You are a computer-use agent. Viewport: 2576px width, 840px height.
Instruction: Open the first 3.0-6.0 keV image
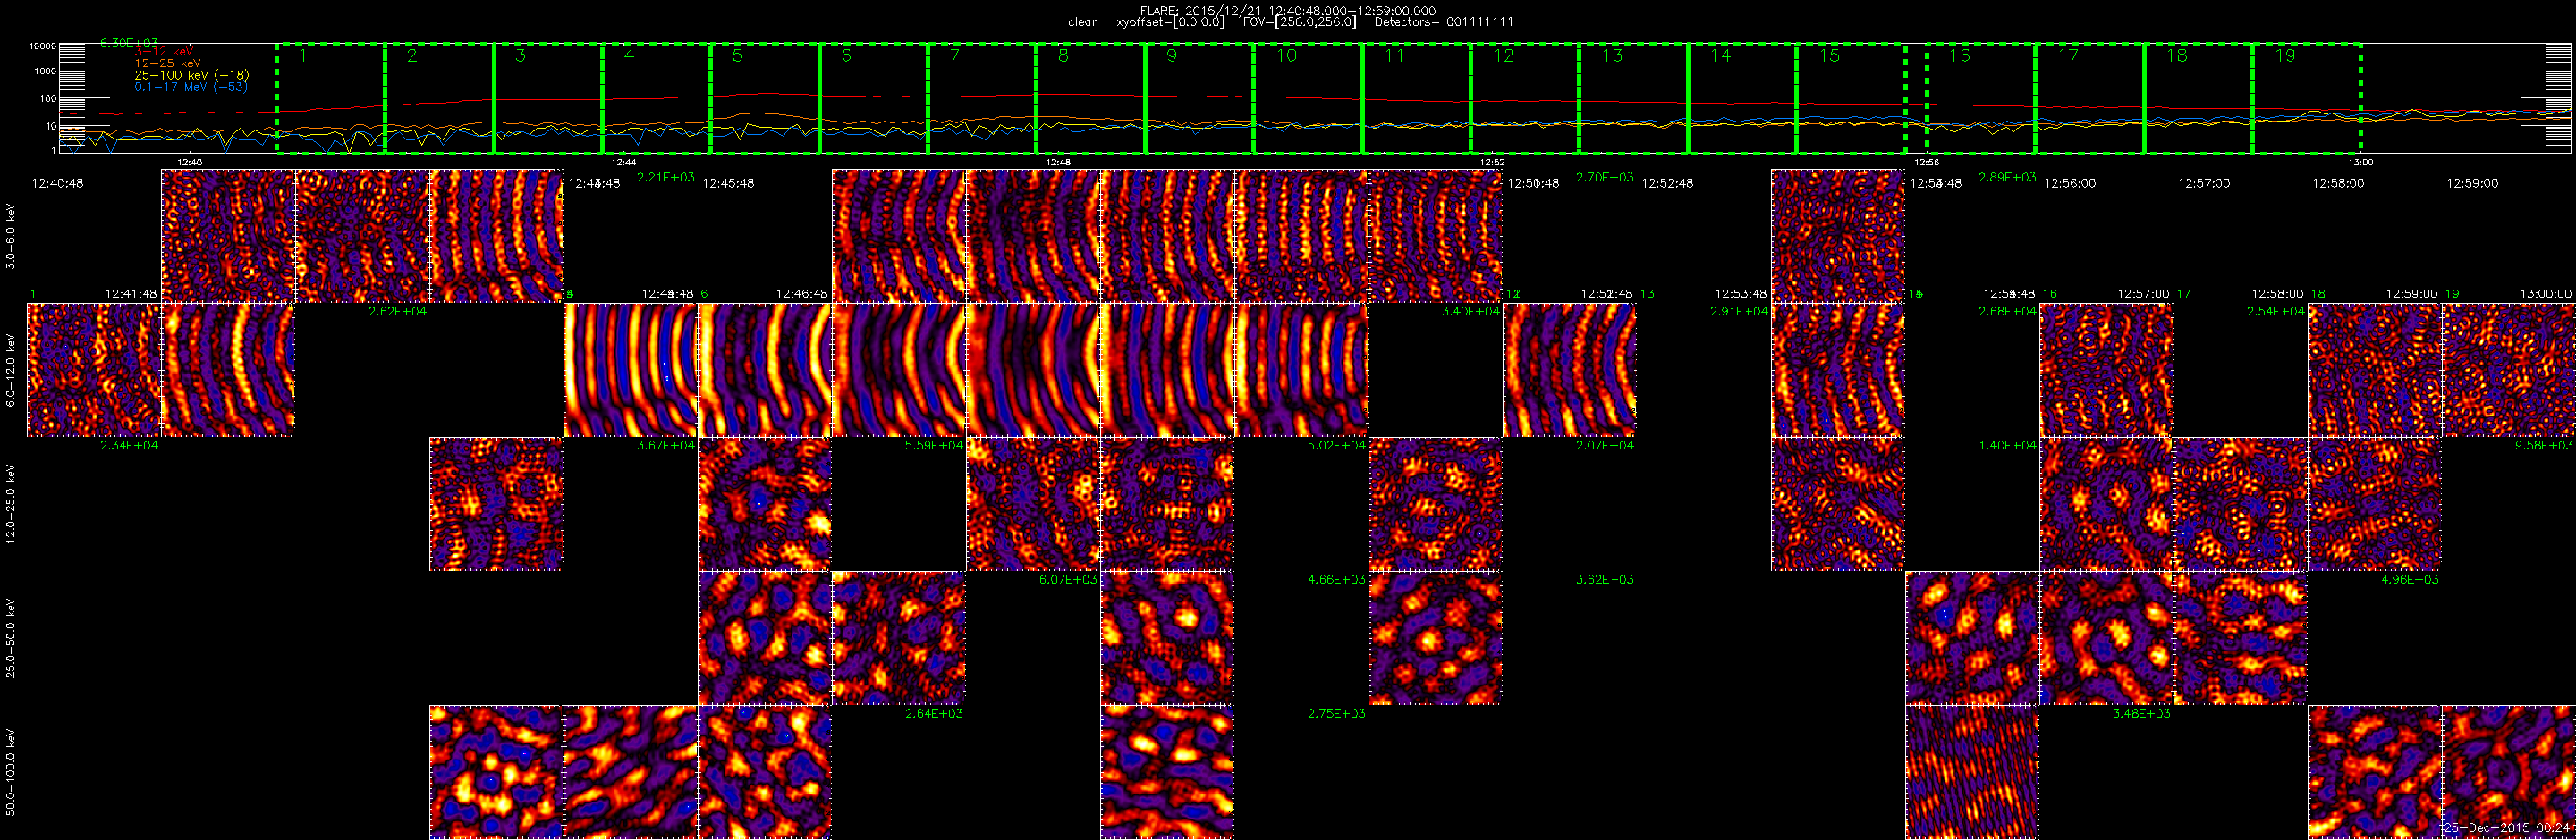pyautogui.click(x=228, y=236)
